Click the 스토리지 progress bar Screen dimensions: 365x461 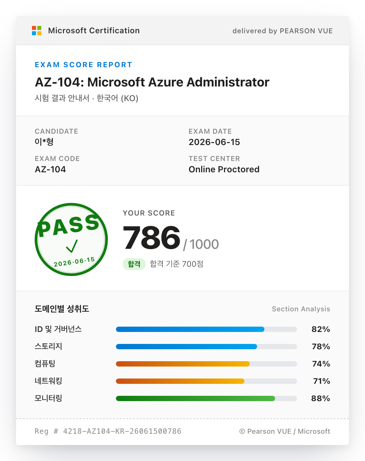(x=206, y=347)
